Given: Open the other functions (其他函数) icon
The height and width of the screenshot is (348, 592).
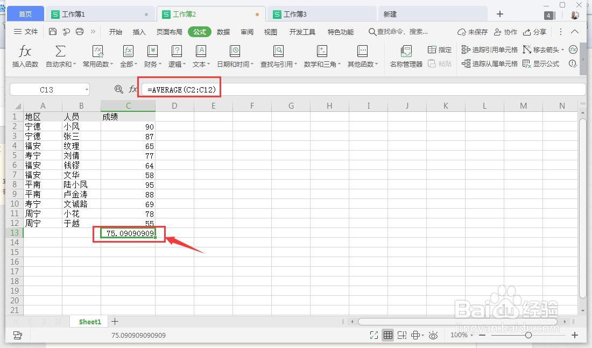Looking at the screenshot, I should point(362,51).
